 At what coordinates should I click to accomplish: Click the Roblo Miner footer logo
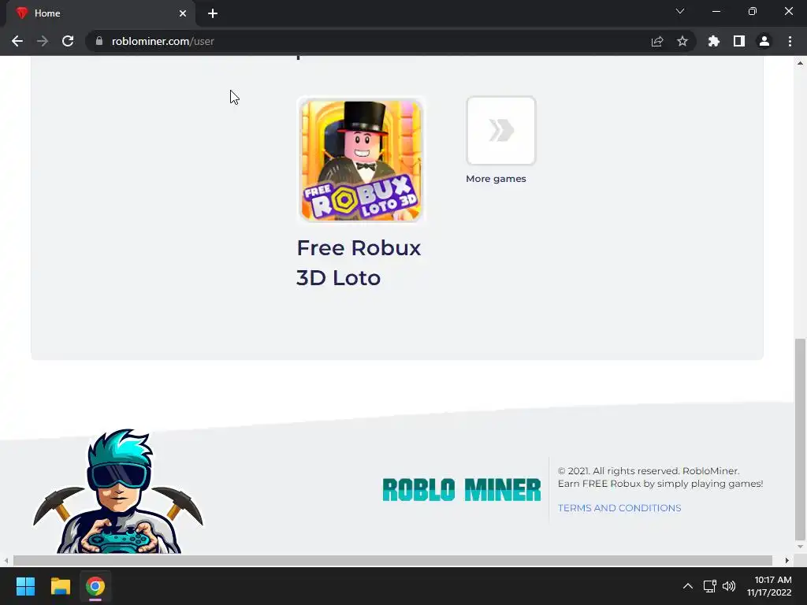pyautogui.click(x=462, y=489)
